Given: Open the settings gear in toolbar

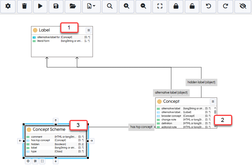Looking at the screenshot, I should pyautogui.click(x=8, y=6).
